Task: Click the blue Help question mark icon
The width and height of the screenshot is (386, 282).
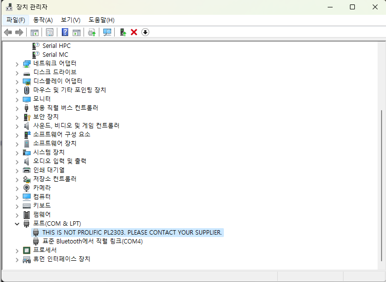Action: click(x=65, y=32)
